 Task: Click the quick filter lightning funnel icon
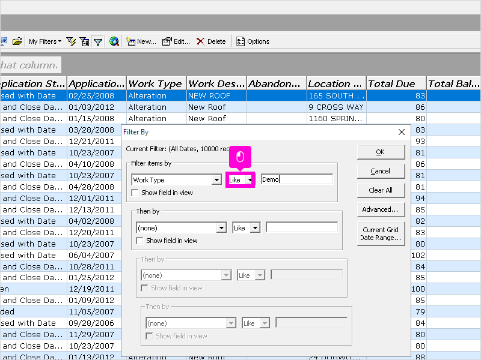pyautogui.click(x=71, y=41)
